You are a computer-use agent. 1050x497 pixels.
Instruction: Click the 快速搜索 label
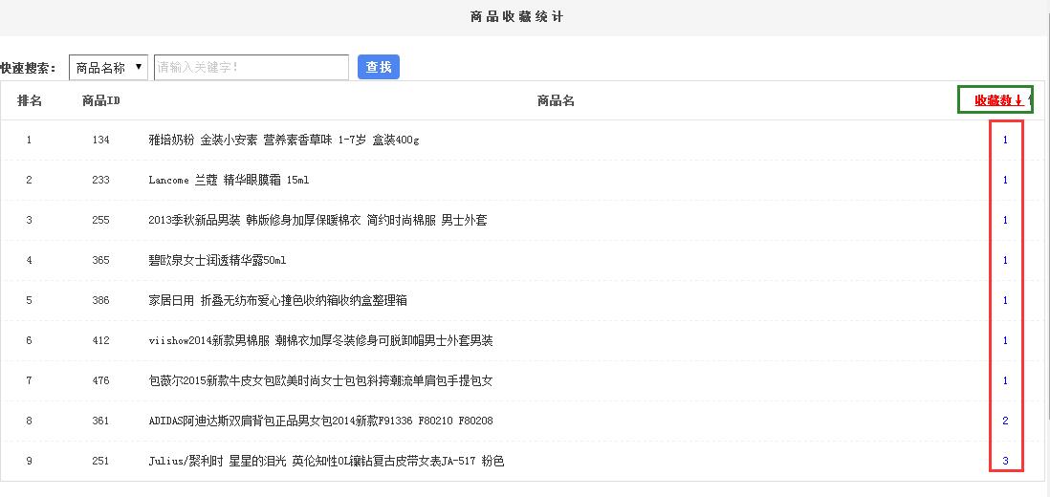(29, 68)
